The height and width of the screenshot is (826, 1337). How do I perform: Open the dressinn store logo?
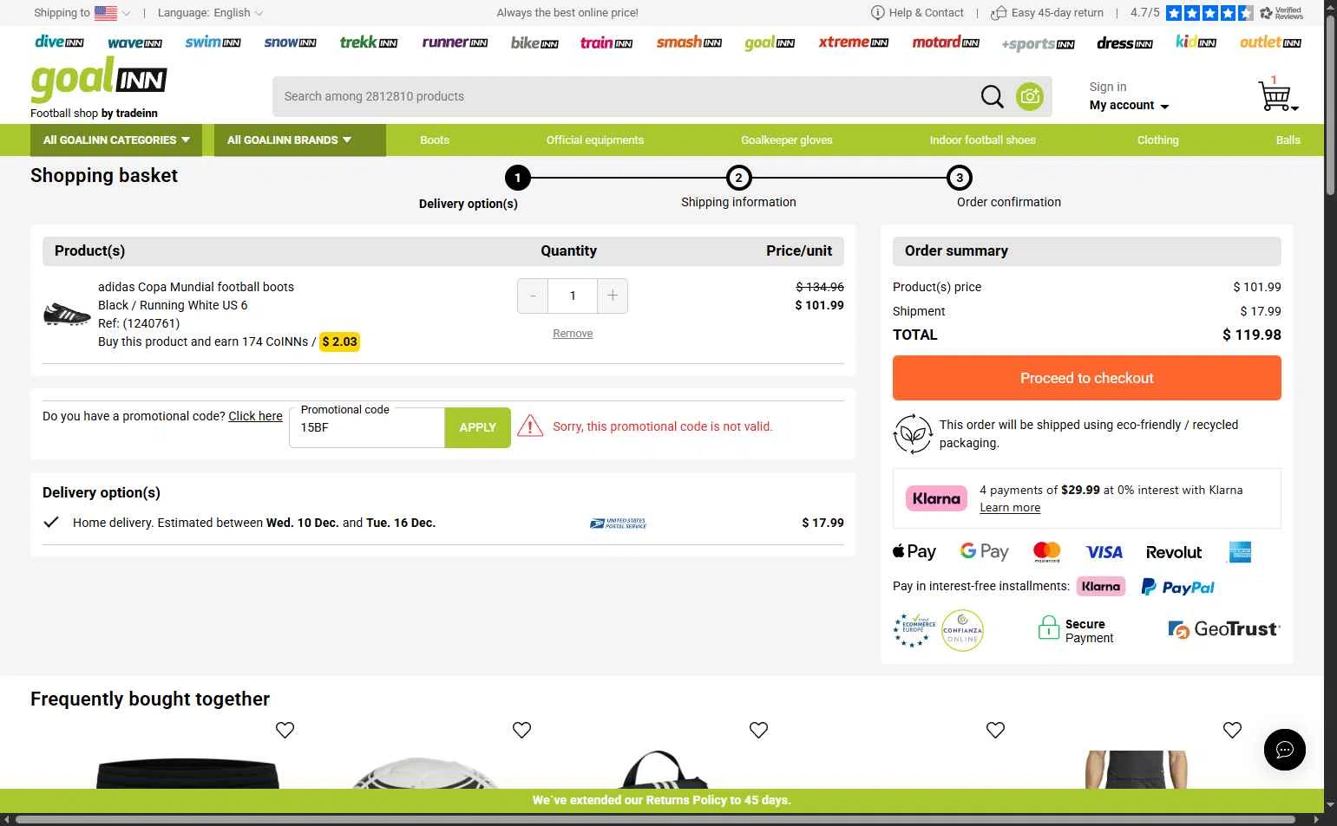pos(1124,42)
